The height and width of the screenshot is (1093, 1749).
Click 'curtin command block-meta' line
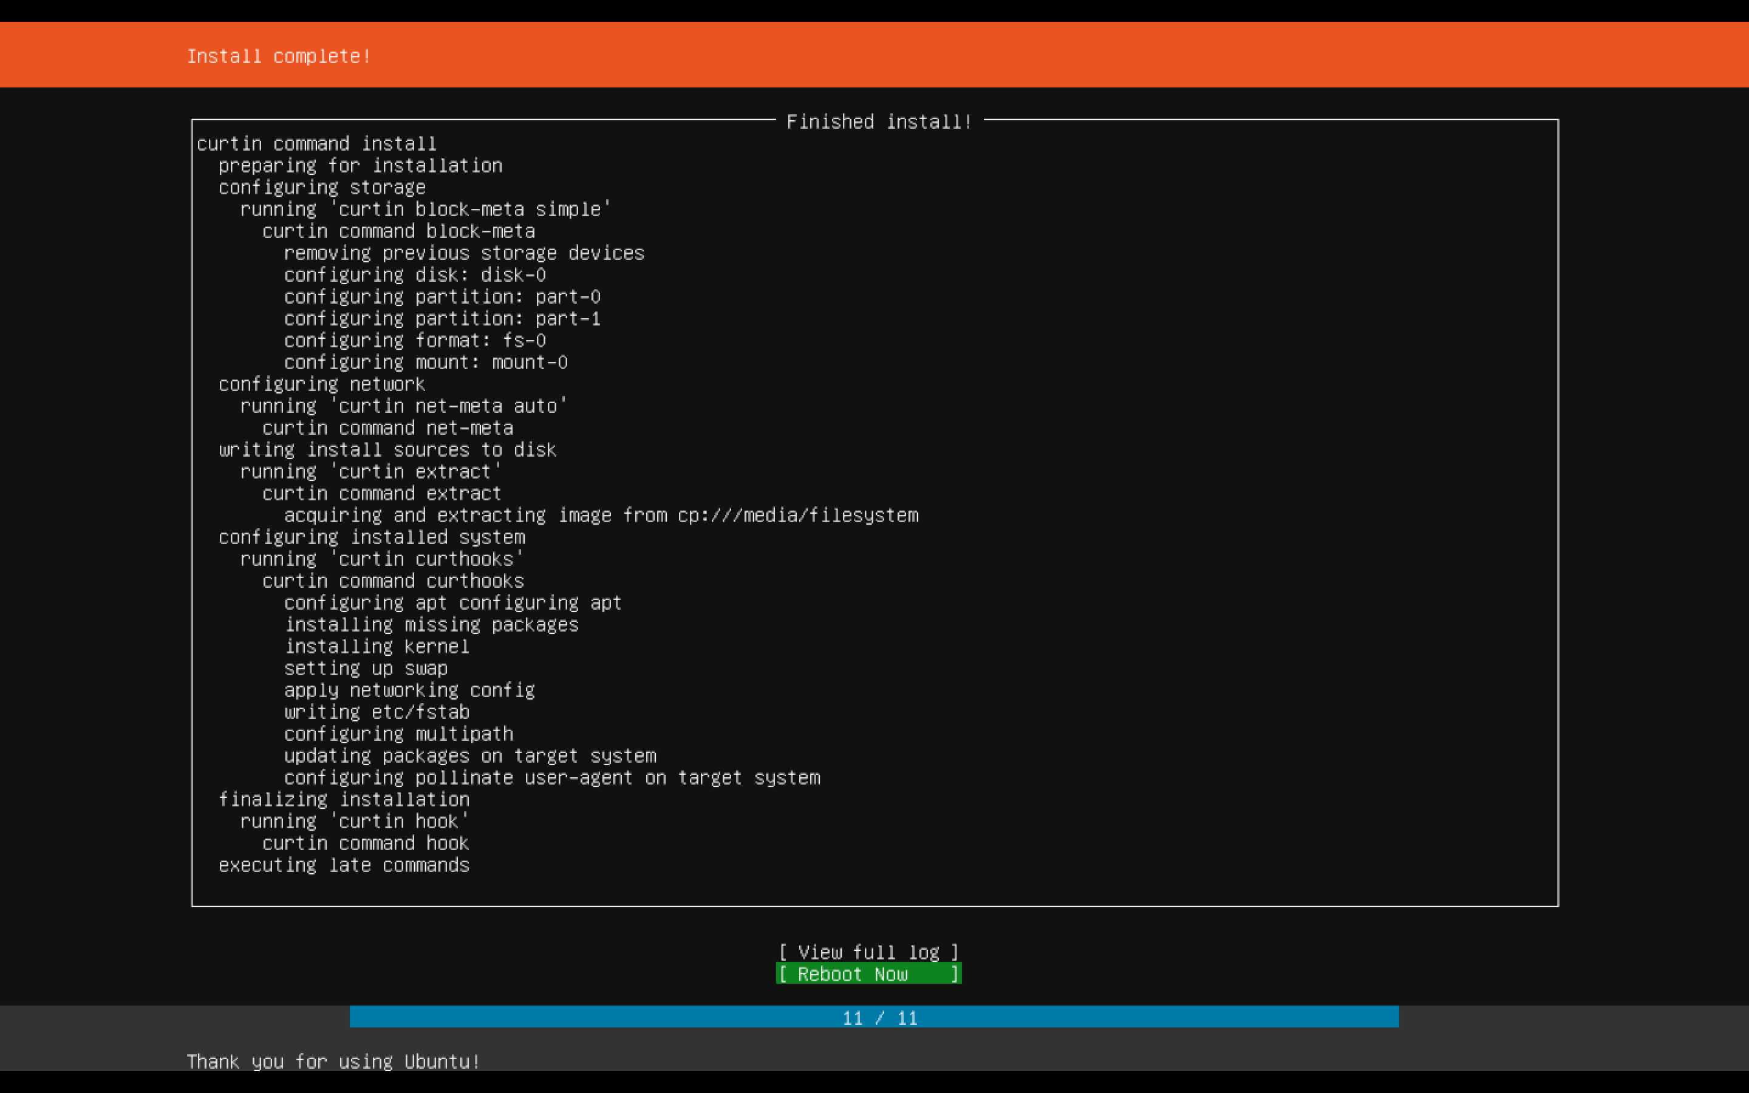click(x=398, y=231)
